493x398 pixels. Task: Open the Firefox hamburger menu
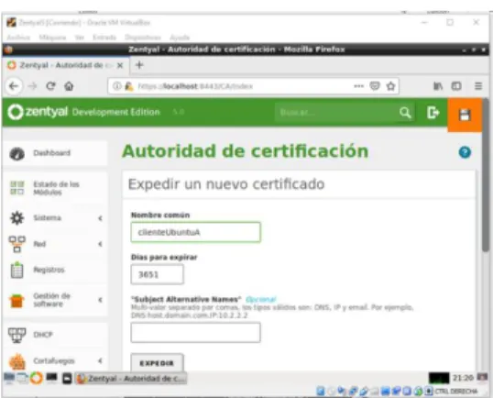click(x=478, y=86)
